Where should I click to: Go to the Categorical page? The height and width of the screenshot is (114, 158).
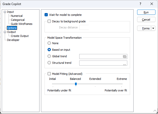[18, 20]
